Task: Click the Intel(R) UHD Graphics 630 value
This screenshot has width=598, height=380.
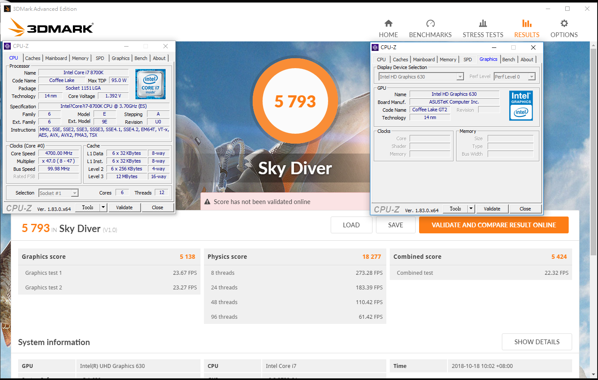Action: (113, 366)
